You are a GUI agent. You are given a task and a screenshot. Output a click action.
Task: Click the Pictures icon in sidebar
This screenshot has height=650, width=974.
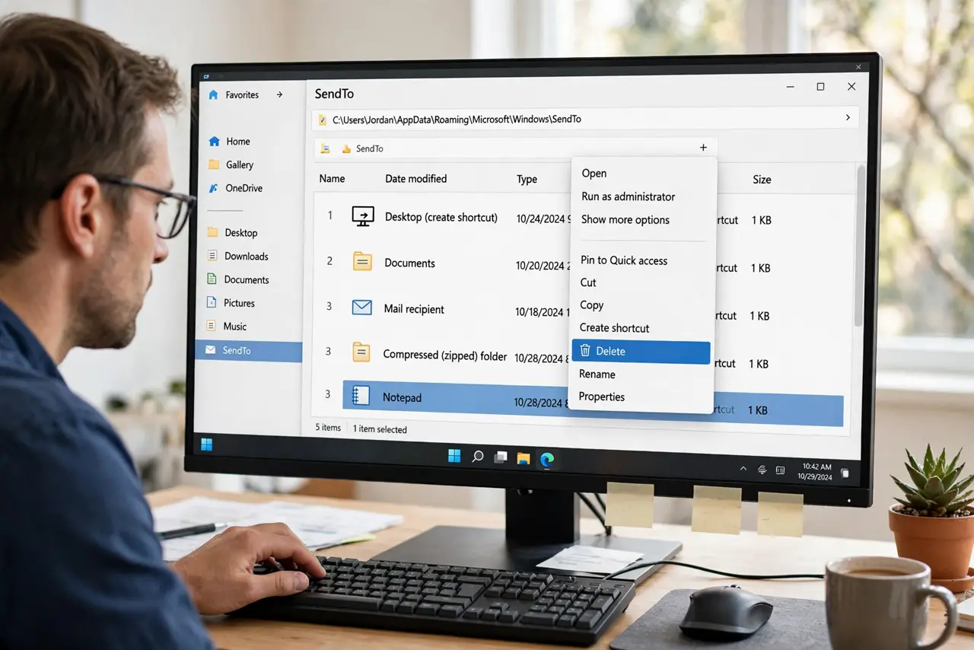click(212, 303)
